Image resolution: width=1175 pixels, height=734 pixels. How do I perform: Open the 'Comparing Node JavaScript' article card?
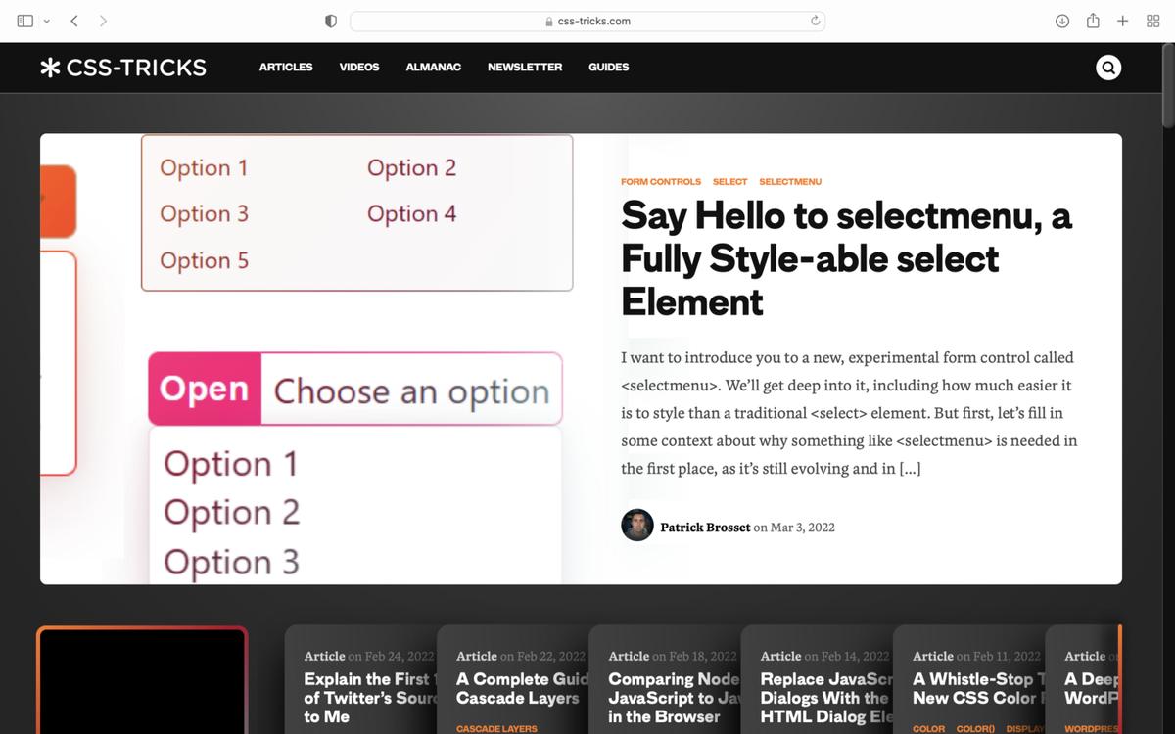[665, 680]
